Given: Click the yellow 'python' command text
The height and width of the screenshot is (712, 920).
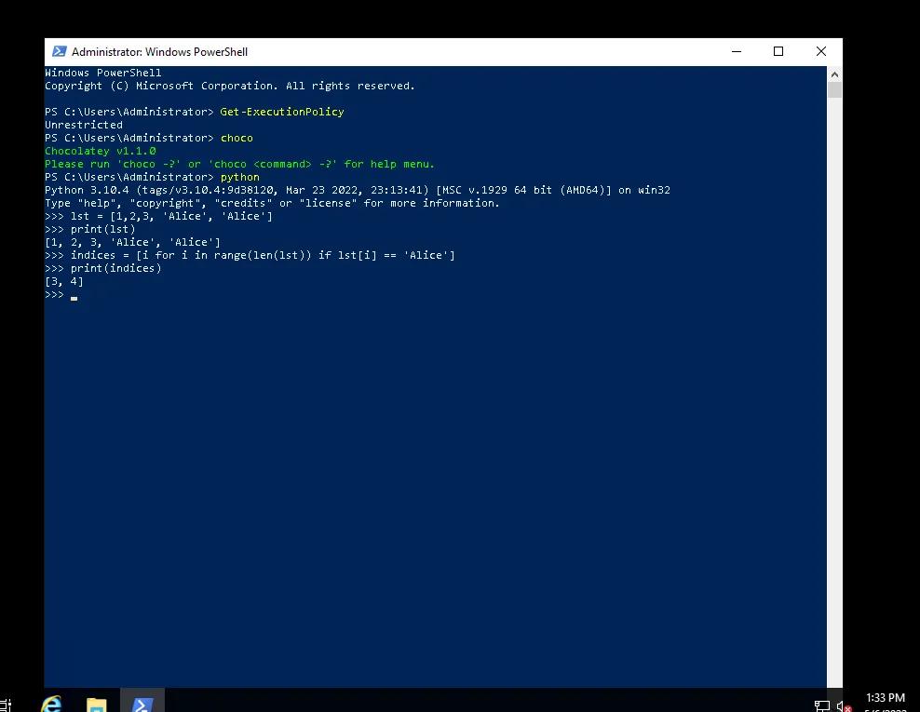Looking at the screenshot, I should [x=239, y=177].
